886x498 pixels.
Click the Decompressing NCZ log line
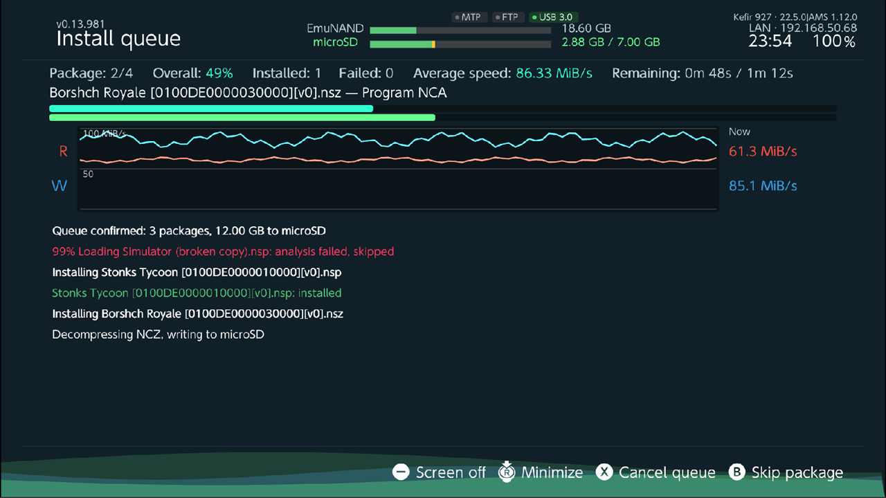[159, 335]
